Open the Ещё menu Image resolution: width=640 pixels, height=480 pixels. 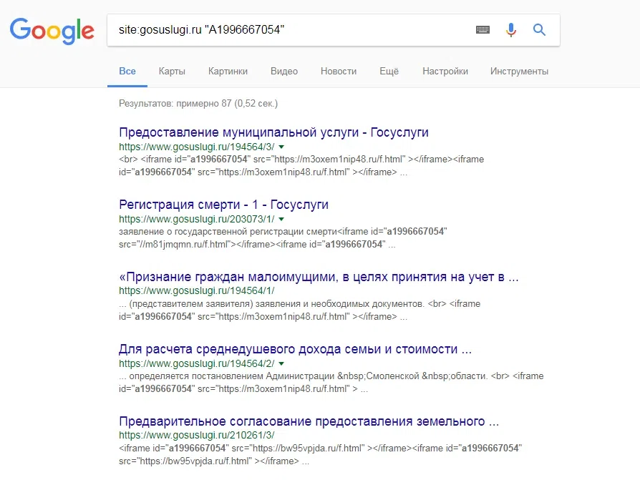click(389, 72)
